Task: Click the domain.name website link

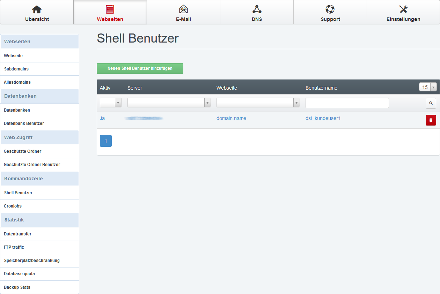Action: 231,118
